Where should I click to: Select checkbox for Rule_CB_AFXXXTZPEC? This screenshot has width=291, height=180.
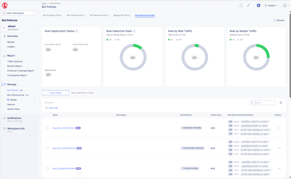[x=47, y=128]
